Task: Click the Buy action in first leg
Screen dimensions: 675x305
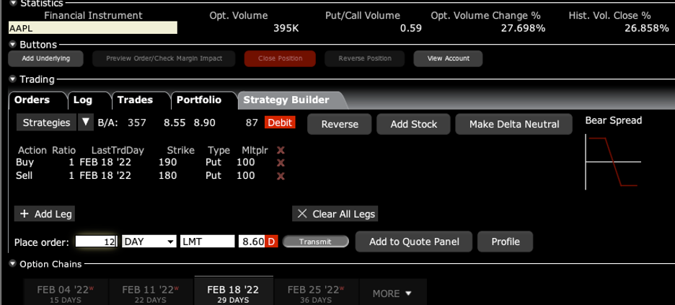Action: 25,163
